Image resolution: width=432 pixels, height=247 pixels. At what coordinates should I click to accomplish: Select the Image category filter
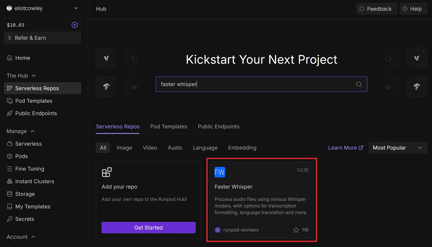124,148
